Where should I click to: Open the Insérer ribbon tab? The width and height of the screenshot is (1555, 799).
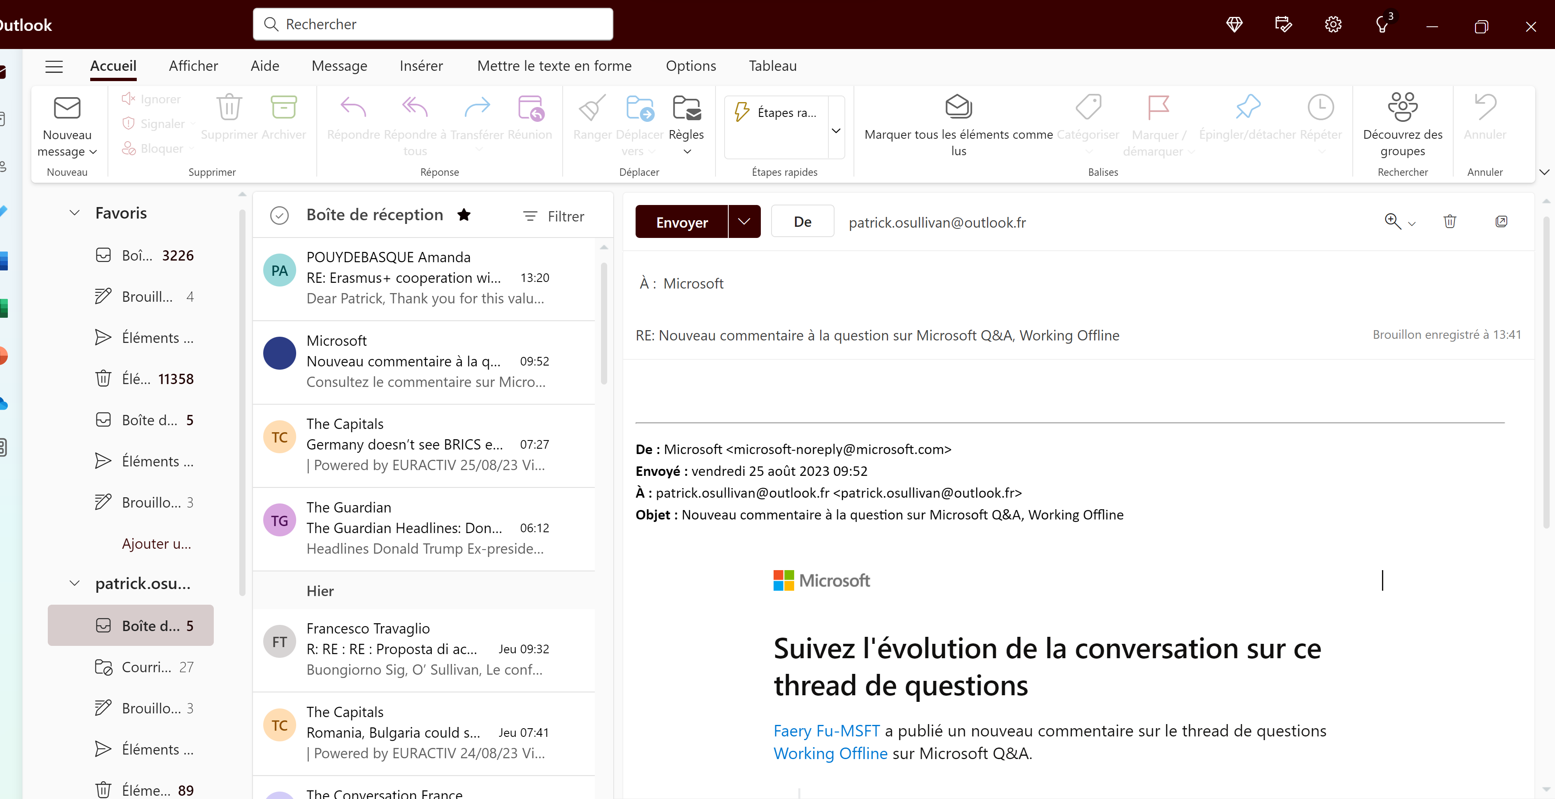421,66
